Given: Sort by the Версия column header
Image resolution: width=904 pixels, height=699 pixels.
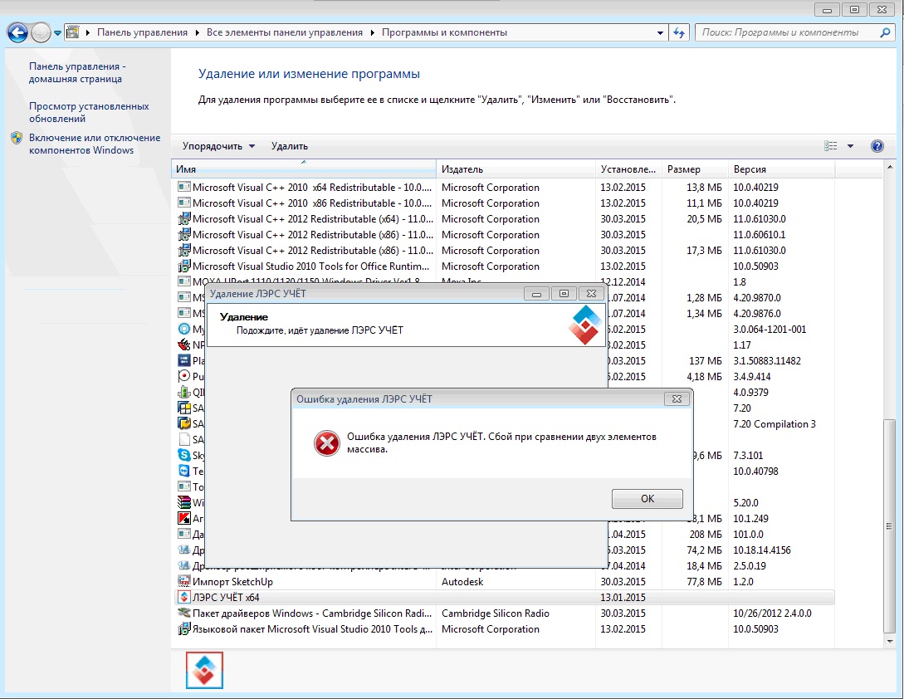Looking at the screenshot, I should (x=781, y=169).
